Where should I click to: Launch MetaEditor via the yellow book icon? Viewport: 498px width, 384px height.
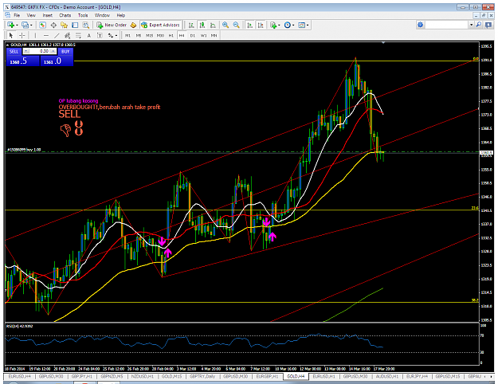click(134, 25)
